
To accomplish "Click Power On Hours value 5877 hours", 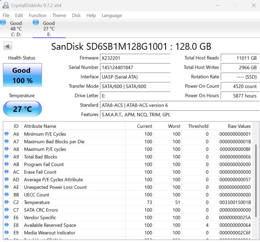I will pyautogui.click(x=240, y=96).
